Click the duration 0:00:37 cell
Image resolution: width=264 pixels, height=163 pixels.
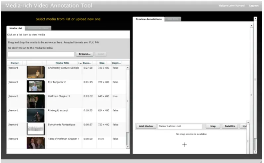[88, 125]
